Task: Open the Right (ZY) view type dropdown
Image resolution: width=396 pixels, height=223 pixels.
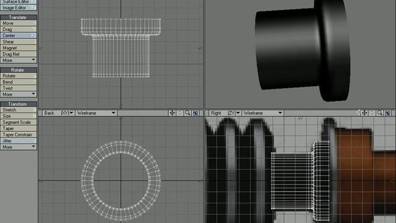Action: click(225, 113)
